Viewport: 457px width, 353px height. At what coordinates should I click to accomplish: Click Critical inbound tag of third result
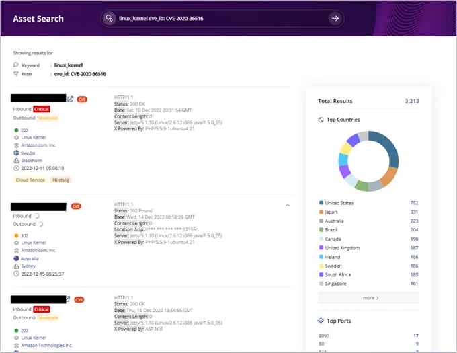[42, 309]
